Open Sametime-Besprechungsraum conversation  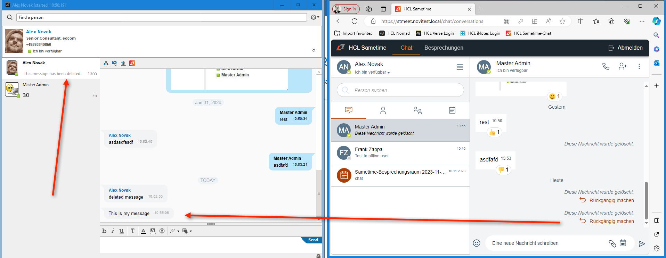pos(400,175)
